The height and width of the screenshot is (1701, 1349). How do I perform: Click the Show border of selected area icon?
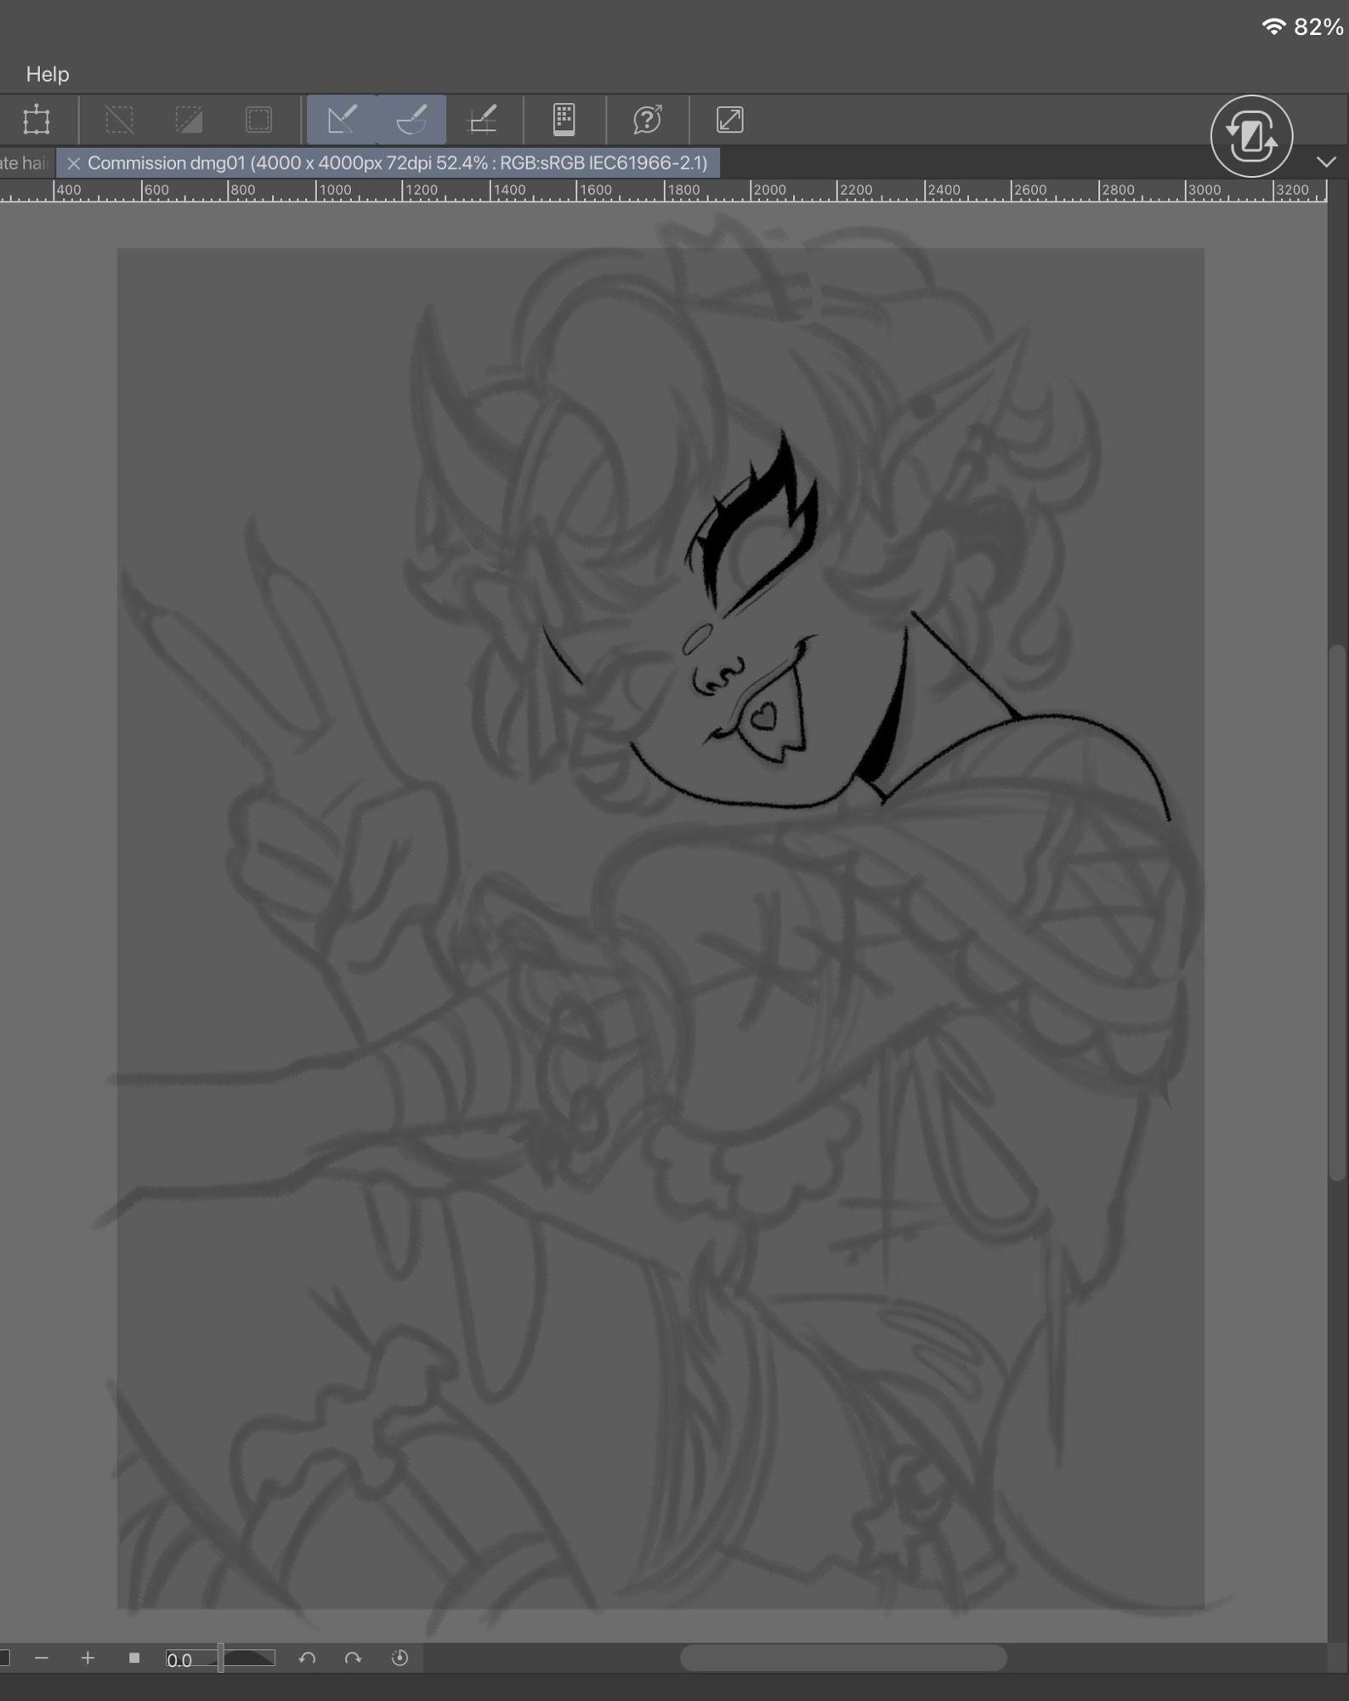(258, 120)
